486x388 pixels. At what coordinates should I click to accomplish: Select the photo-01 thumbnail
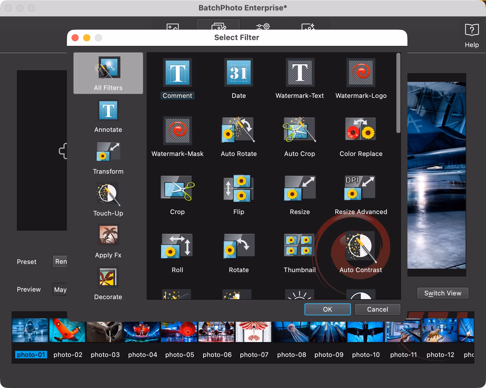pos(30,330)
